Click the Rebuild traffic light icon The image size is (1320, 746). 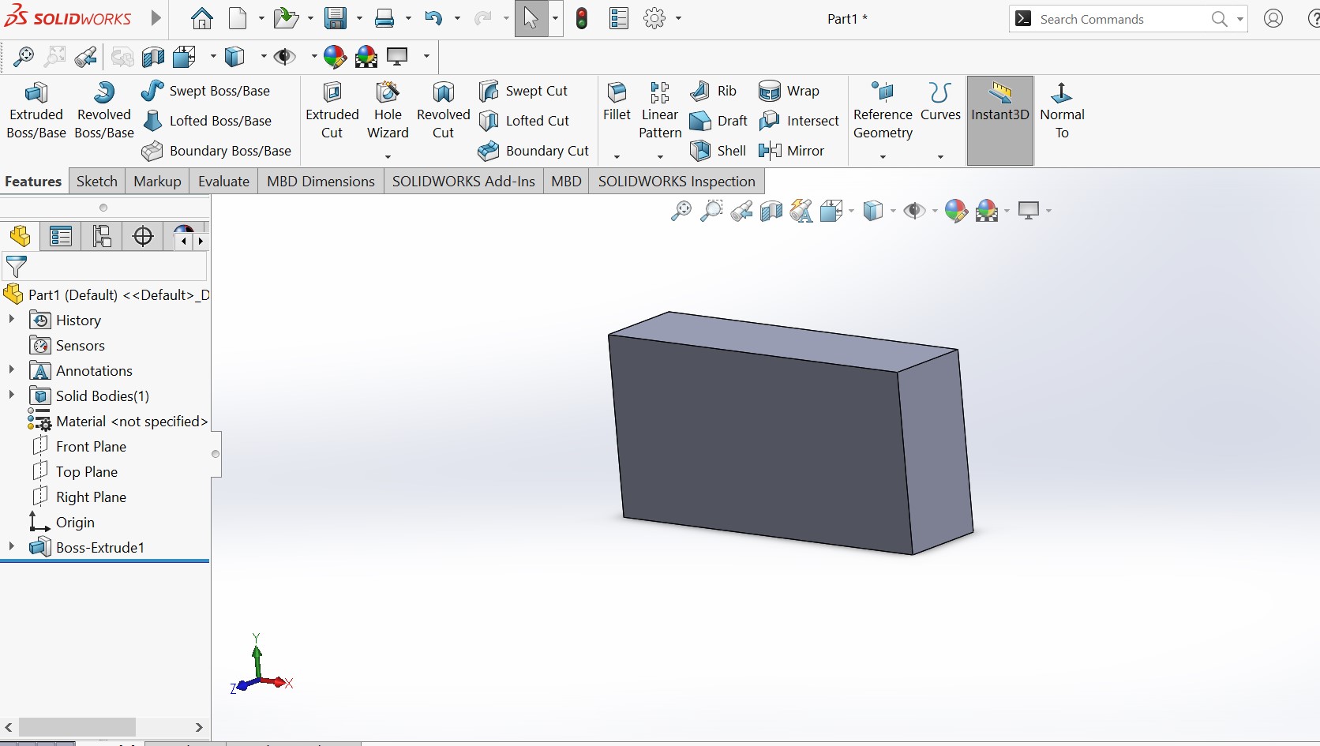click(582, 19)
